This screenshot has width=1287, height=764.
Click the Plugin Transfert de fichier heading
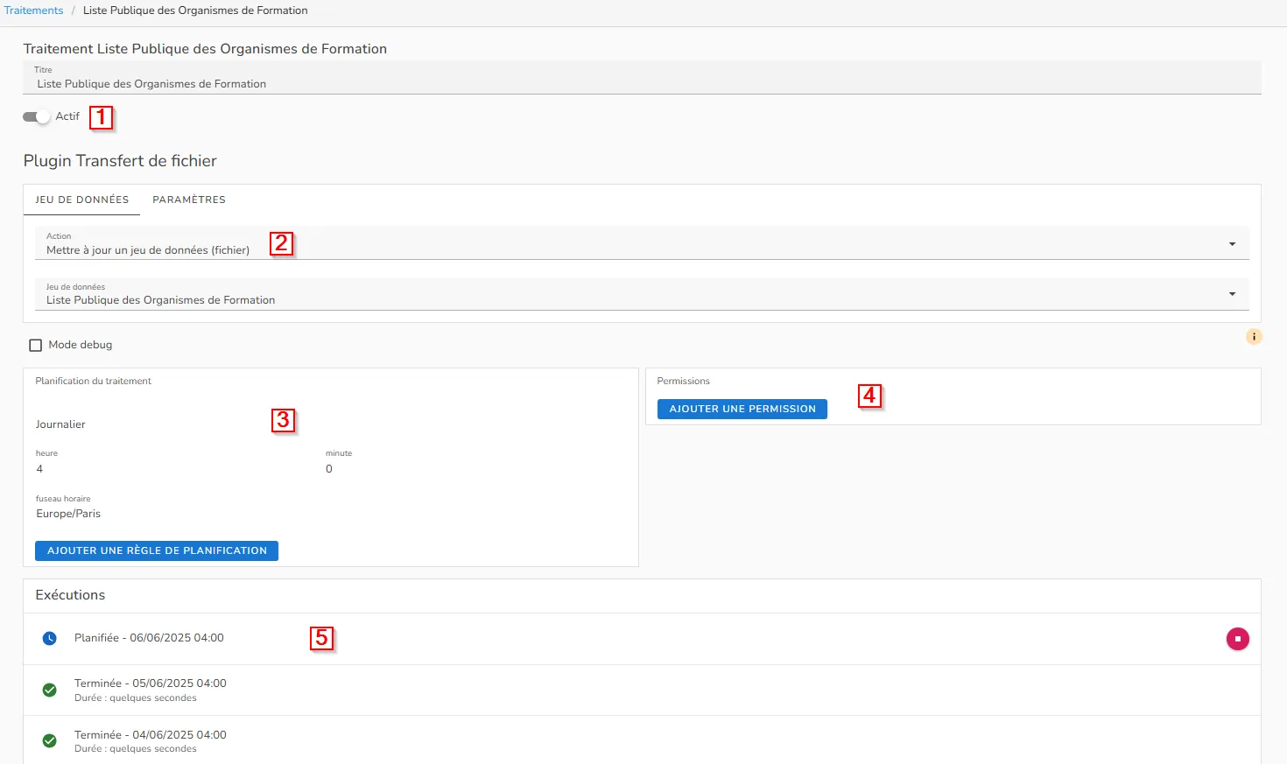coord(120,161)
